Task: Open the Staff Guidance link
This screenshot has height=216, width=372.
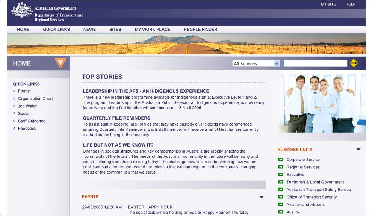Action: pyautogui.click(x=32, y=121)
